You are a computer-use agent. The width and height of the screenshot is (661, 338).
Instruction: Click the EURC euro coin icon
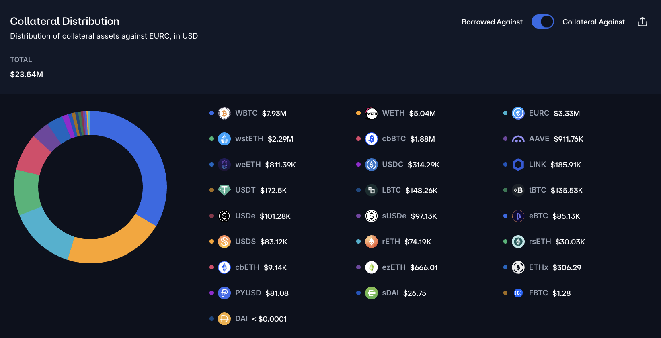coord(518,113)
